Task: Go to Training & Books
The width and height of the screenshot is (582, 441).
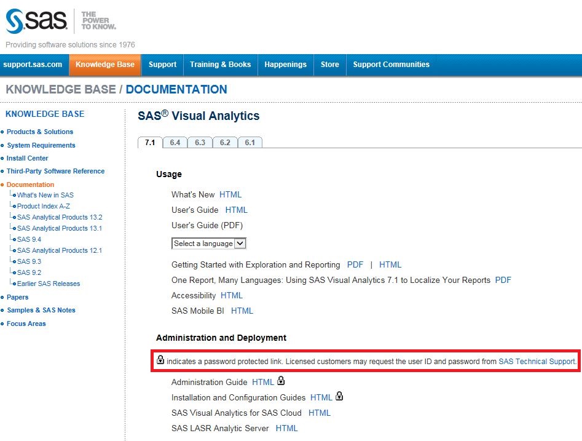Action: click(221, 65)
